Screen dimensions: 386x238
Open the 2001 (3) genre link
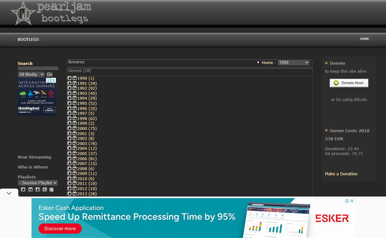[x=86, y=133]
